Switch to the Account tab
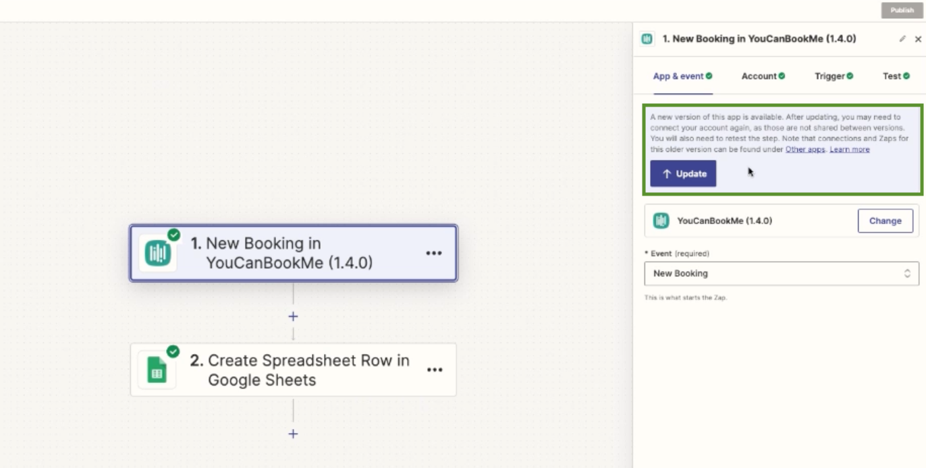The image size is (926, 468). (x=763, y=76)
